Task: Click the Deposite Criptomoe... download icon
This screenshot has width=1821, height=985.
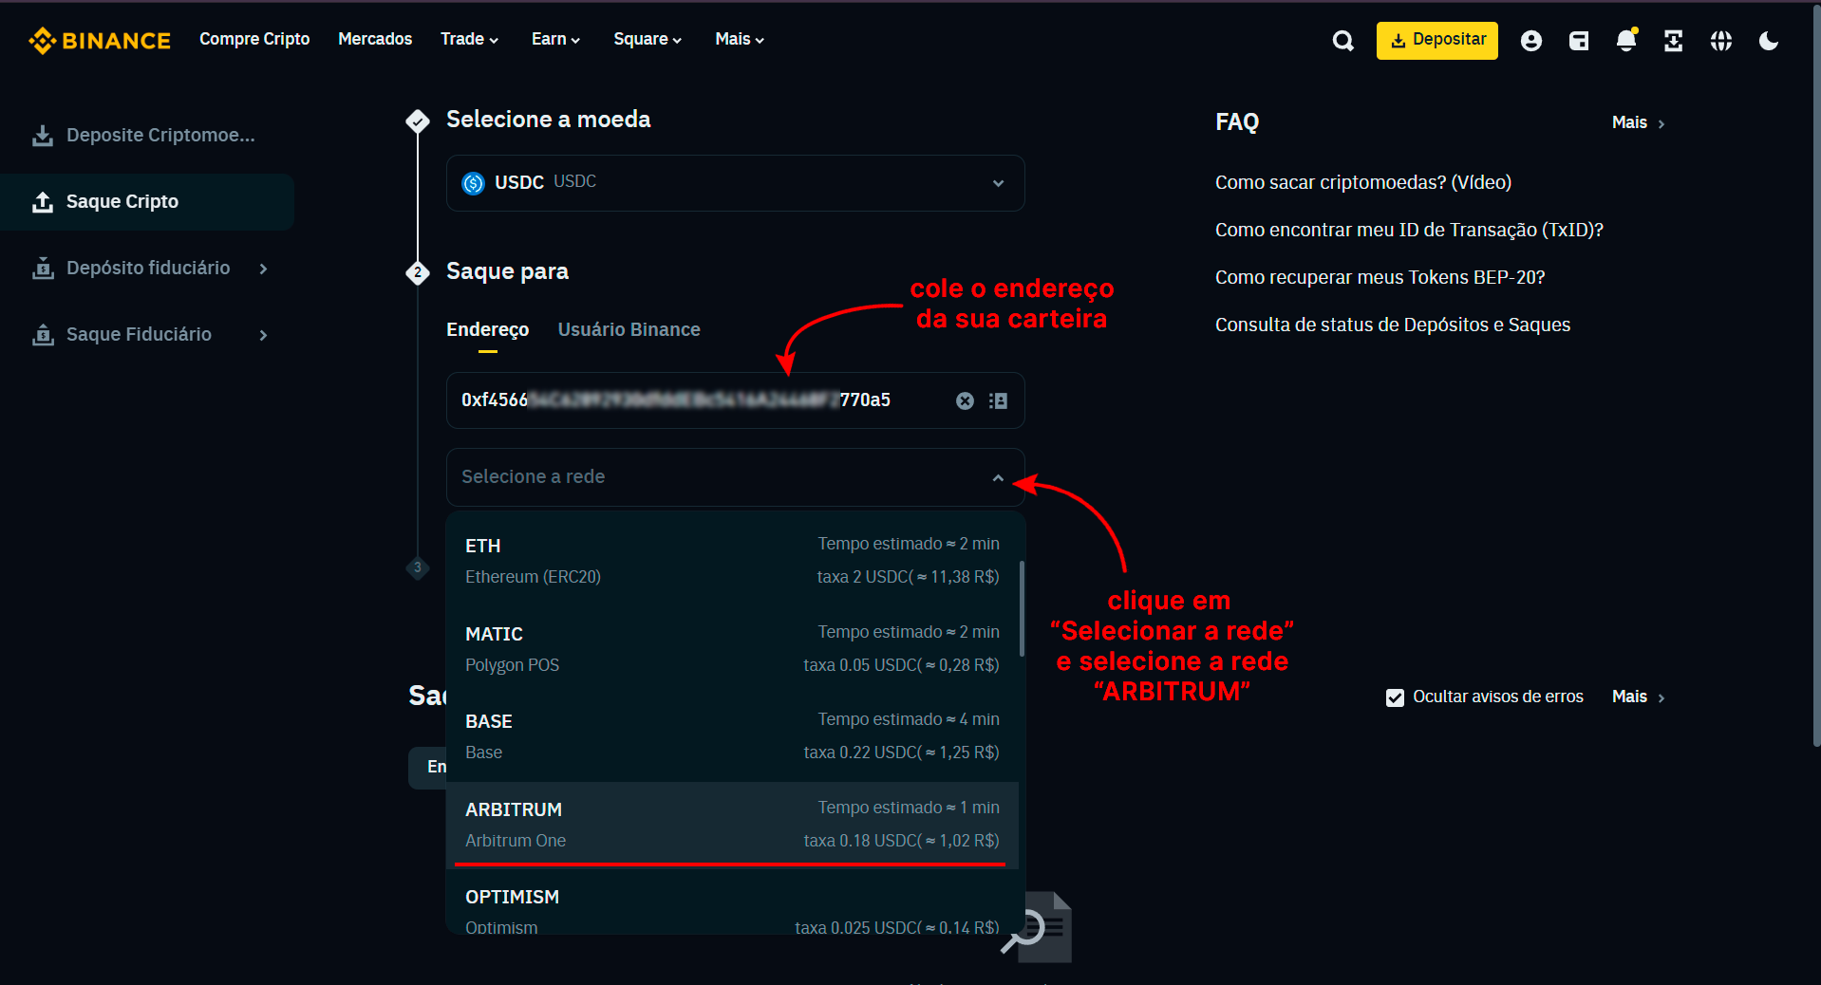Action: [x=43, y=136]
